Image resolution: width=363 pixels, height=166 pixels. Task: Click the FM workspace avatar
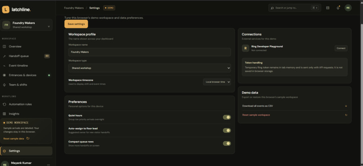pos(6,25)
